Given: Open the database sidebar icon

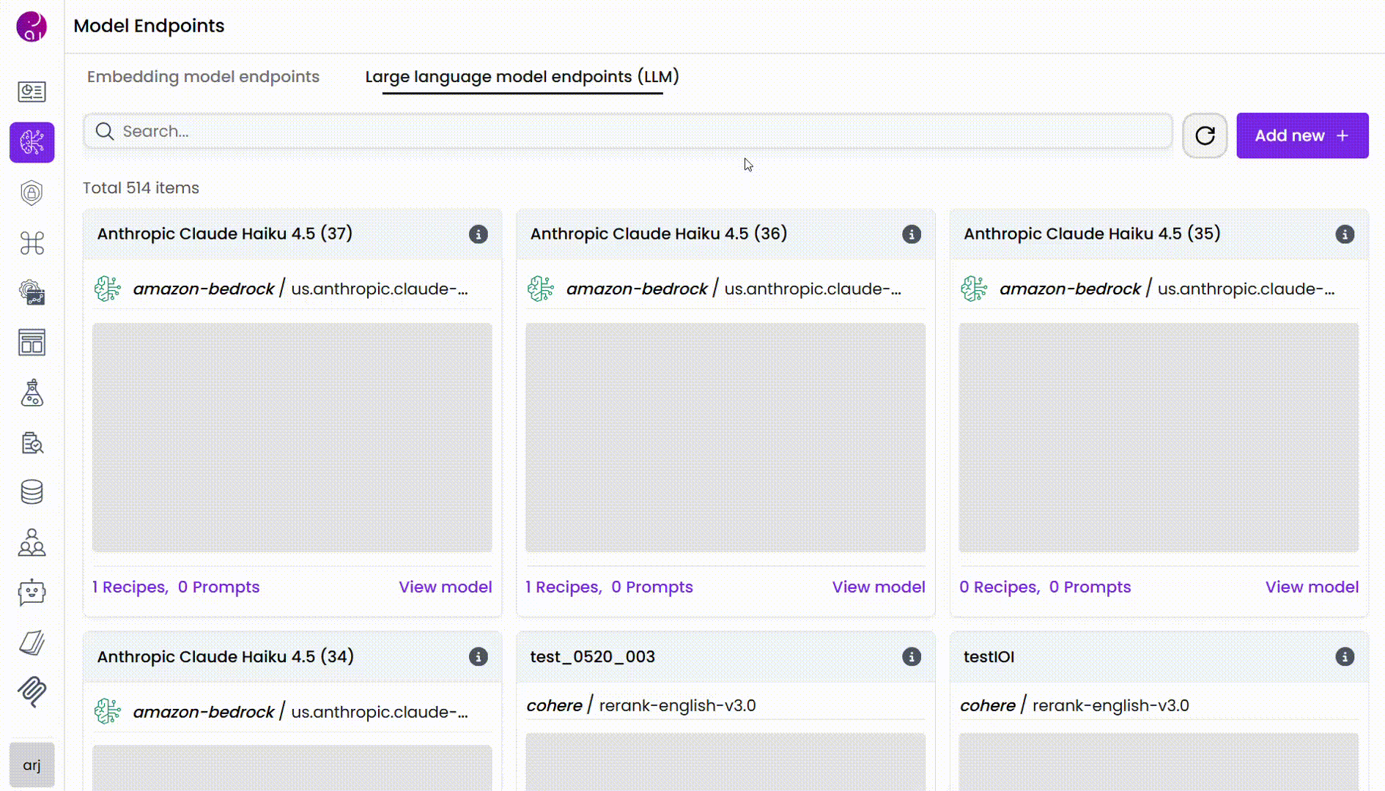Looking at the screenshot, I should 32,492.
